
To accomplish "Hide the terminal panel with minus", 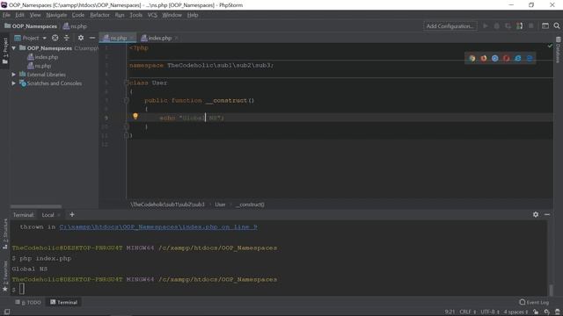I will click(547, 214).
